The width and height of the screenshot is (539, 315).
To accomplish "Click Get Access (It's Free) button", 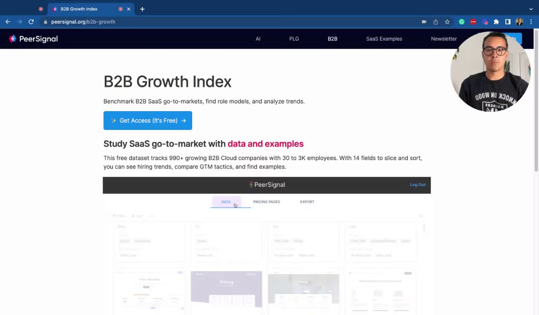I will pyautogui.click(x=148, y=120).
